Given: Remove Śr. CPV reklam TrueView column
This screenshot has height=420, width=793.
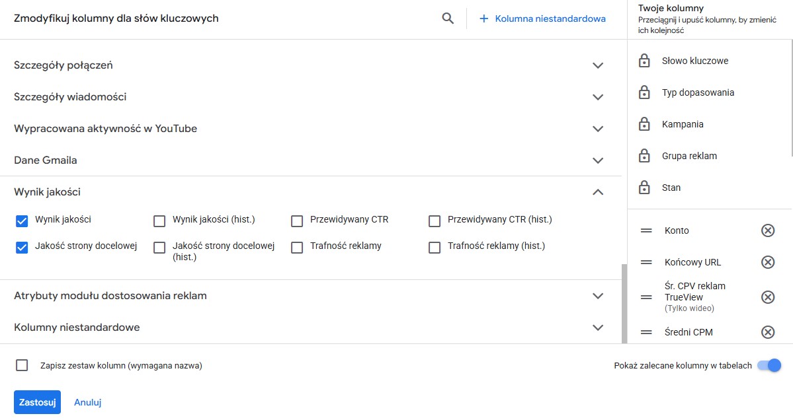Looking at the screenshot, I should (768, 297).
